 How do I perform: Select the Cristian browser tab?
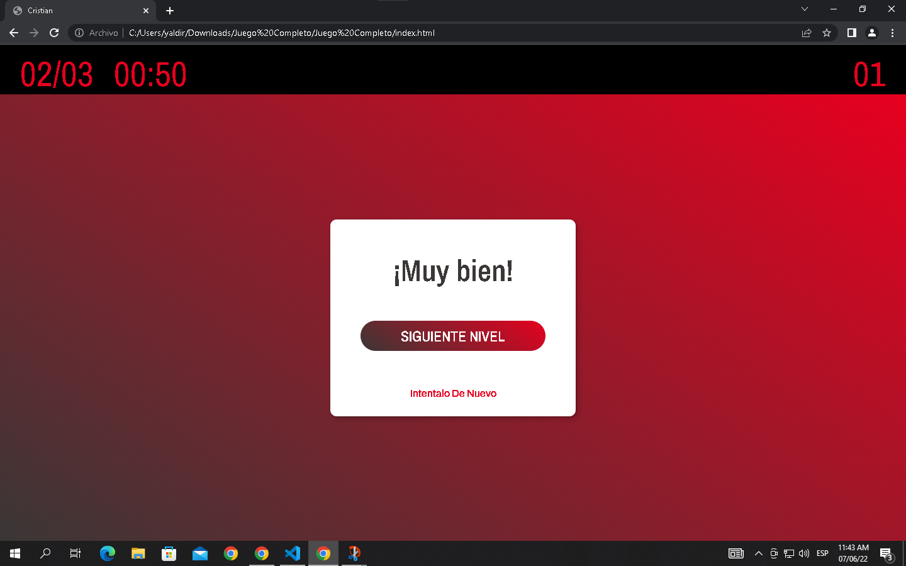(x=81, y=11)
